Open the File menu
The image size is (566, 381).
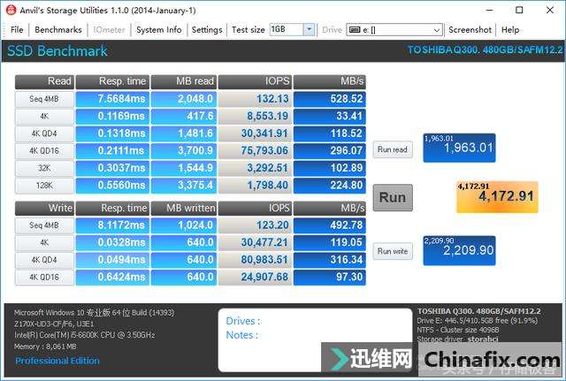point(17,29)
